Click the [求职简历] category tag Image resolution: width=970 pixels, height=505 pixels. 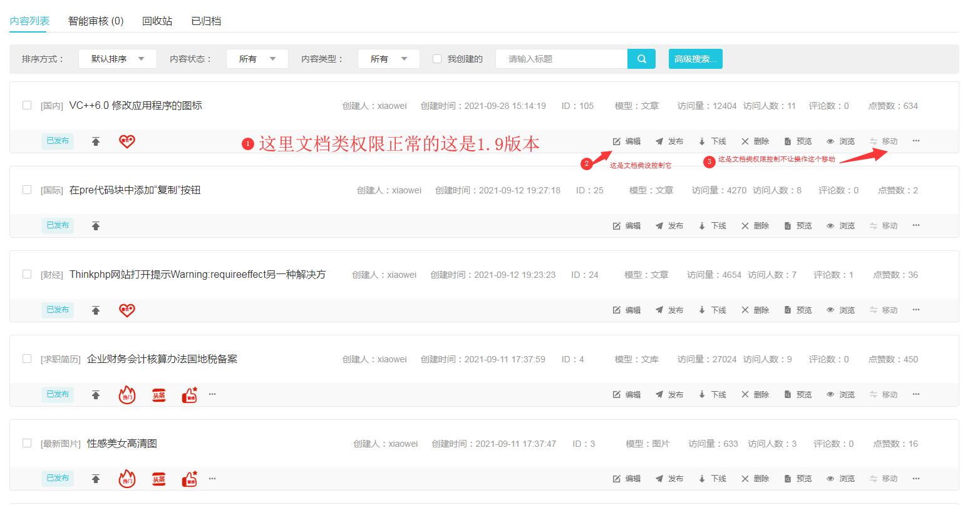coord(61,359)
